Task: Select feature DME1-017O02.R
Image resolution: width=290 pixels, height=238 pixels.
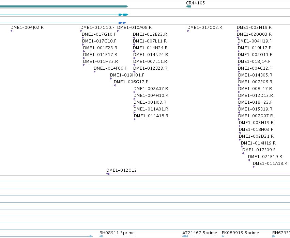Action: tap(205, 28)
